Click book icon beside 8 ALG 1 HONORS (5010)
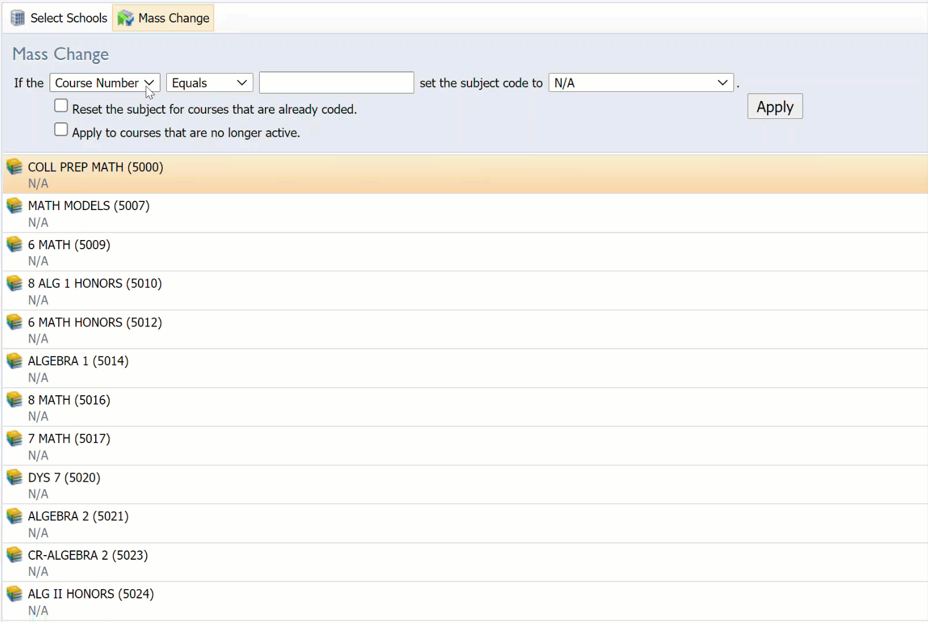 [x=14, y=283]
